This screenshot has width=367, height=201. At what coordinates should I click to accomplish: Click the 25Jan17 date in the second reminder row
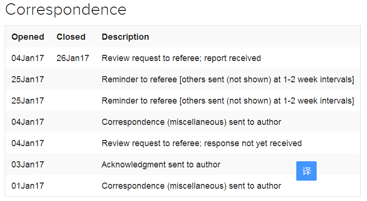point(28,101)
